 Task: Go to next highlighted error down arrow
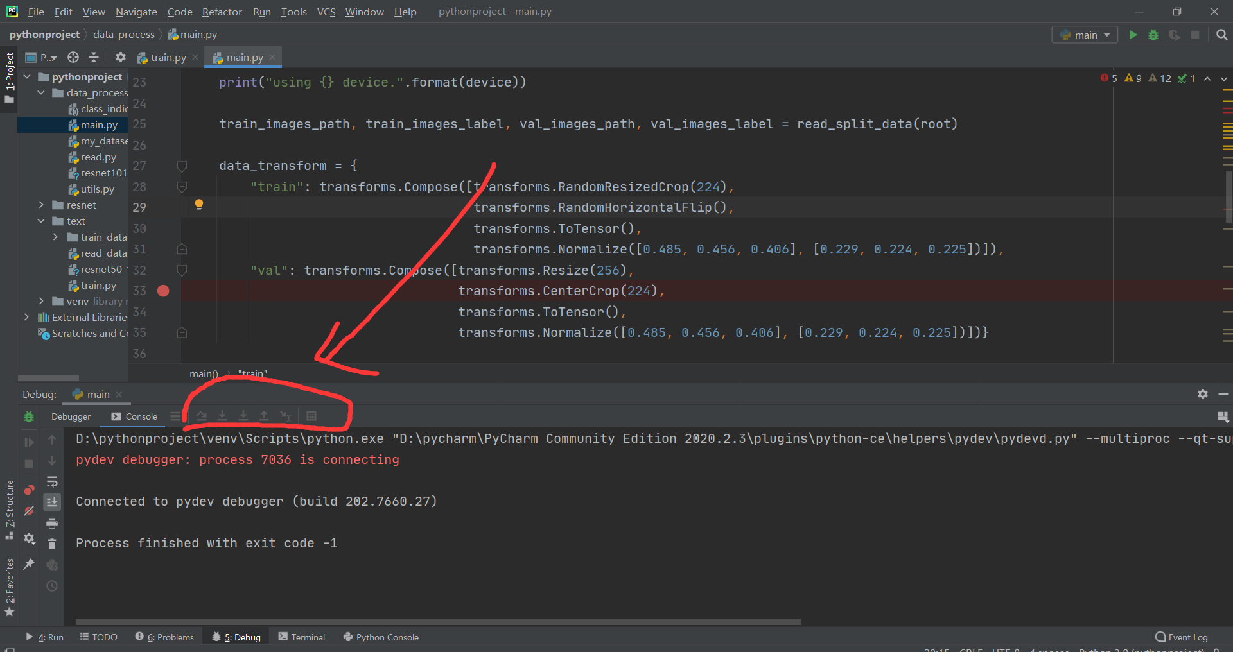(x=1224, y=78)
